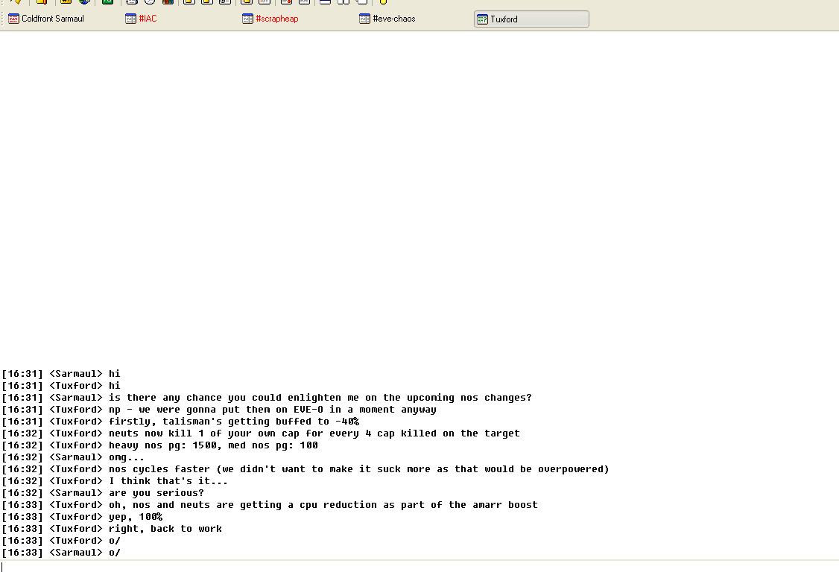Click Tuxford's "hi" reply line

(61, 385)
